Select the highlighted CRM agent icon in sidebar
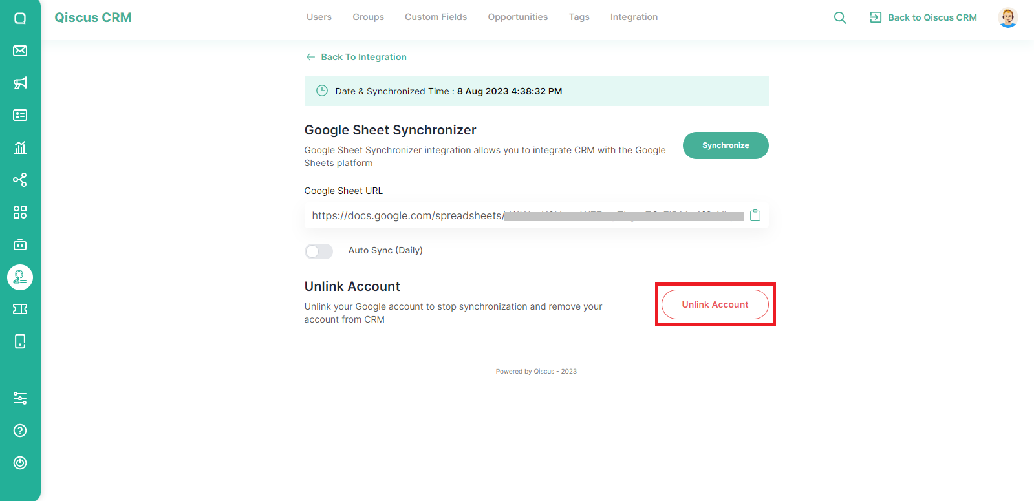This screenshot has width=1034, height=501. click(20, 277)
